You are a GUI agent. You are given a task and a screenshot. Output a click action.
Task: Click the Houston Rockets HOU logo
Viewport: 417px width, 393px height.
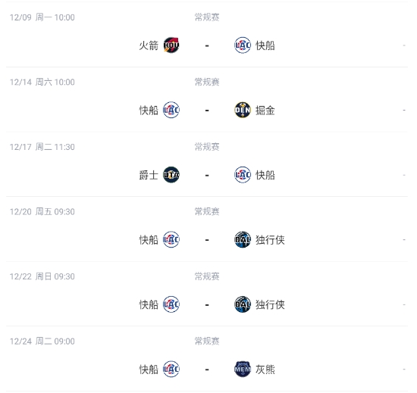tap(171, 45)
